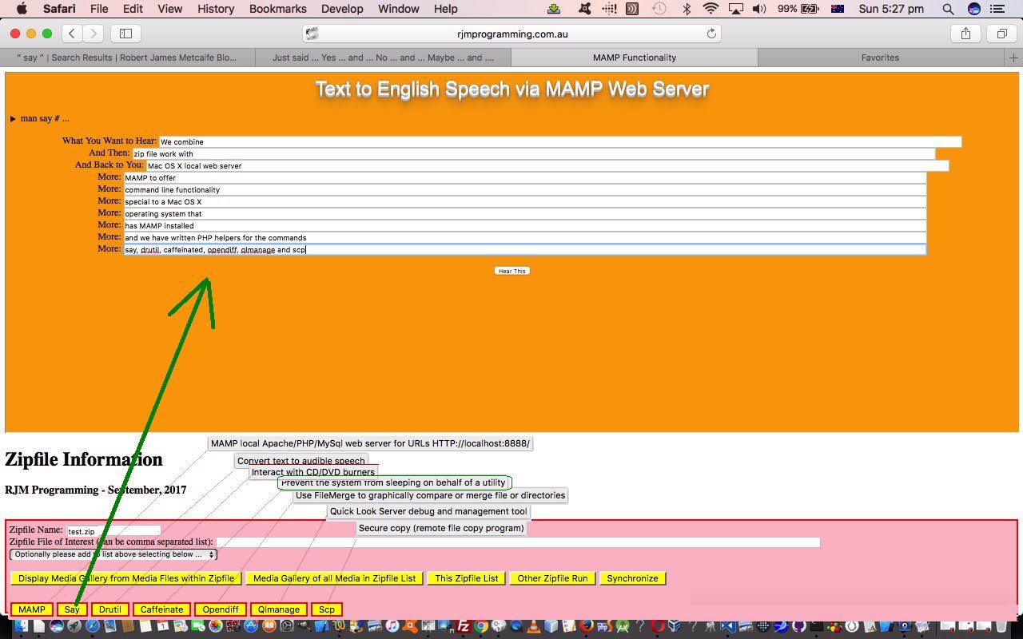The width and height of the screenshot is (1023, 639).
Task: Open the App Store from the Dock
Action: [251, 627]
